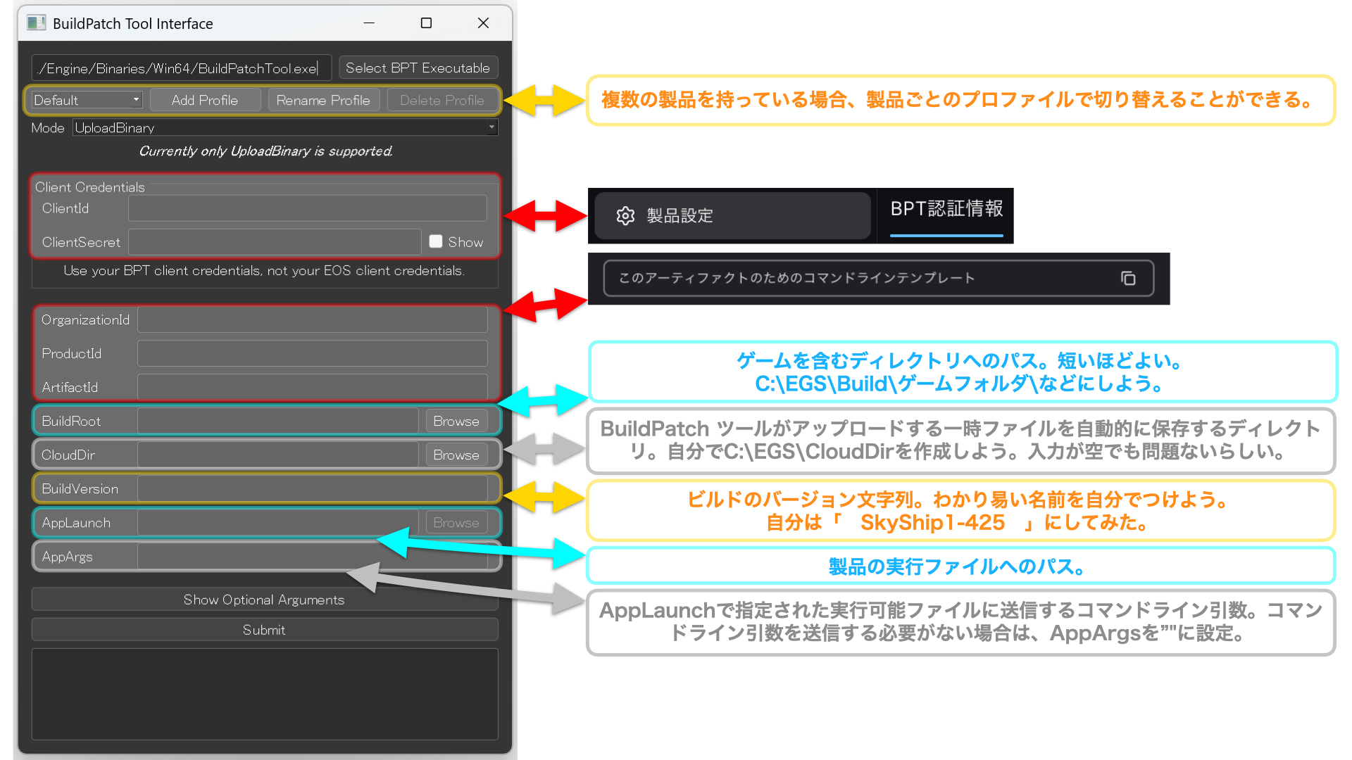Click into the ClientId input field
Image resolution: width=1352 pixels, height=760 pixels.
tap(308, 208)
